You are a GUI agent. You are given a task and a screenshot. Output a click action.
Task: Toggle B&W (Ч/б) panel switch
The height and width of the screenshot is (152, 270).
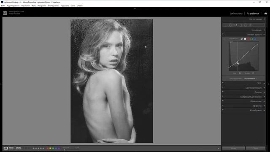coord(223,83)
